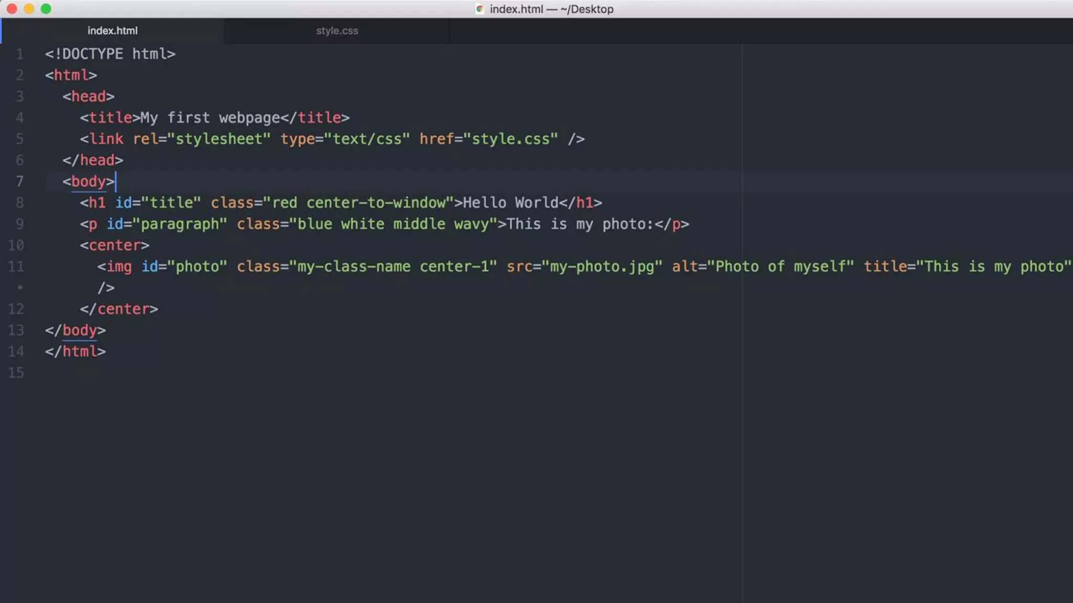
Task: Click the closing body tag
Action: [75, 330]
